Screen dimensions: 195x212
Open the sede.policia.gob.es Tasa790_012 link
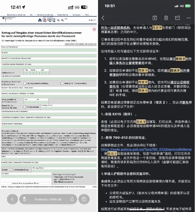coord(146,149)
